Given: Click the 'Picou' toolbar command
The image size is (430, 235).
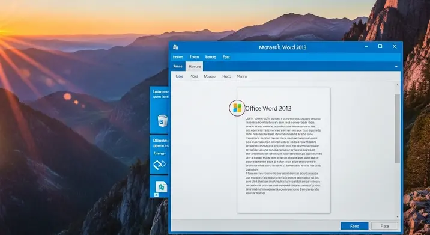Looking at the screenshot, I should (x=193, y=76).
